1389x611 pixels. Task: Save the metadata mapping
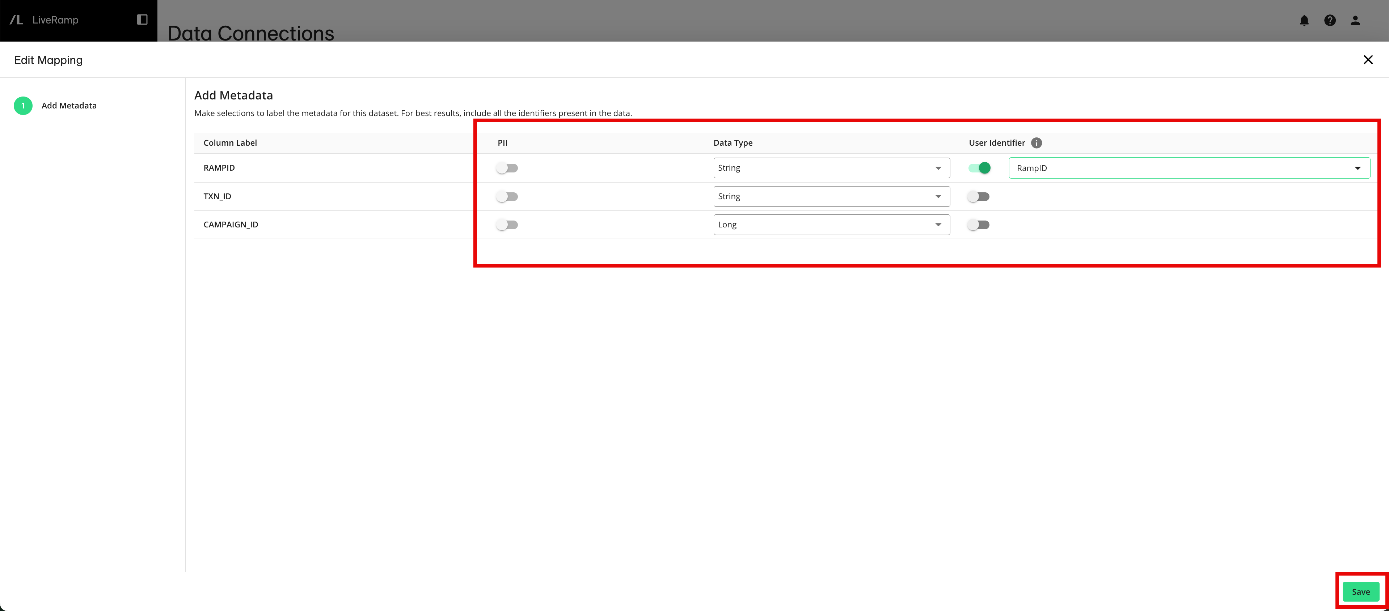pos(1361,591)
